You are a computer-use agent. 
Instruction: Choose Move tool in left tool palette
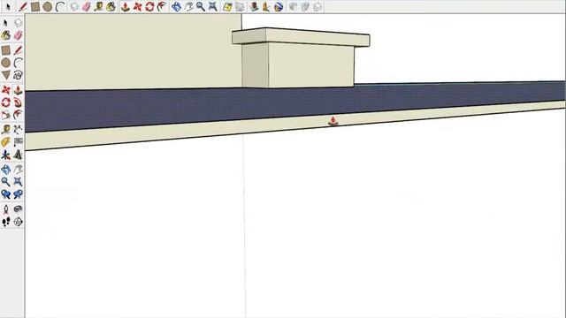click(x=5, y=90)
